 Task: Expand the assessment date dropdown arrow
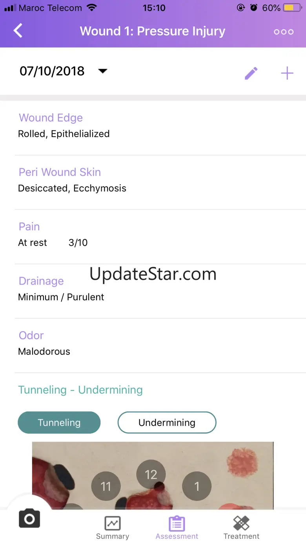tap(102, 71)
